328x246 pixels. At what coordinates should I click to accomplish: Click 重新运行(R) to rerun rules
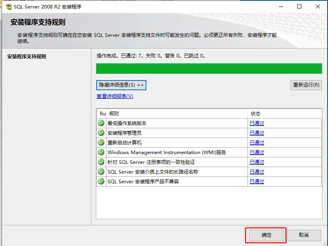(x=306, y=85)
